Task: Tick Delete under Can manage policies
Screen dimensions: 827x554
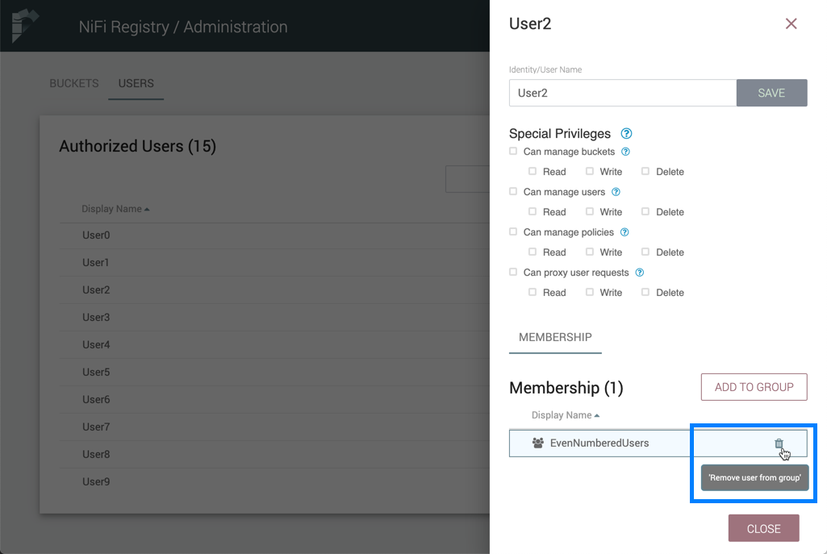Action: coord(645,252)
